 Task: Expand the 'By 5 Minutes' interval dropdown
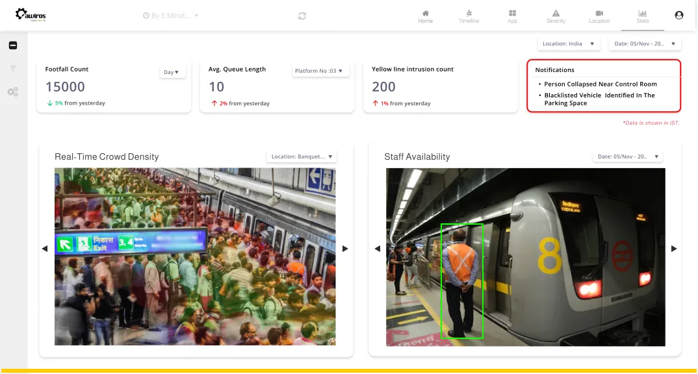point(171,16)
